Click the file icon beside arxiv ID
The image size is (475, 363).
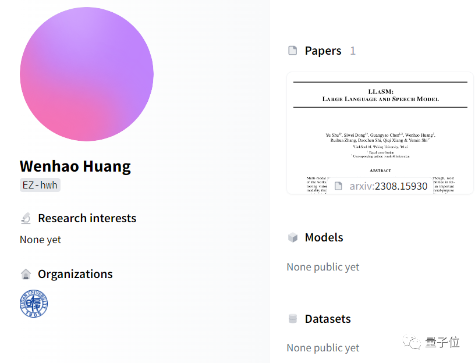click(338, 186)
